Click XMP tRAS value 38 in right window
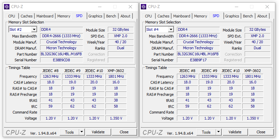The height and width of the screenshot is (140, 279). (x=253, y=100)
